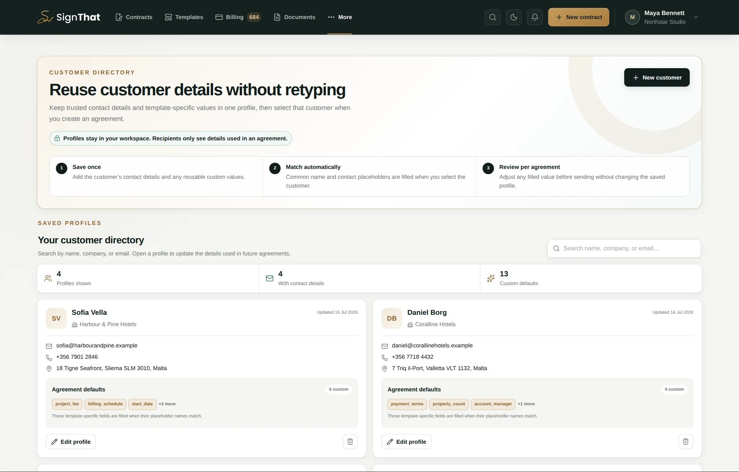Click phone icon beside +356 7901 2846
The image size is (739, 472).
point(49,357)
